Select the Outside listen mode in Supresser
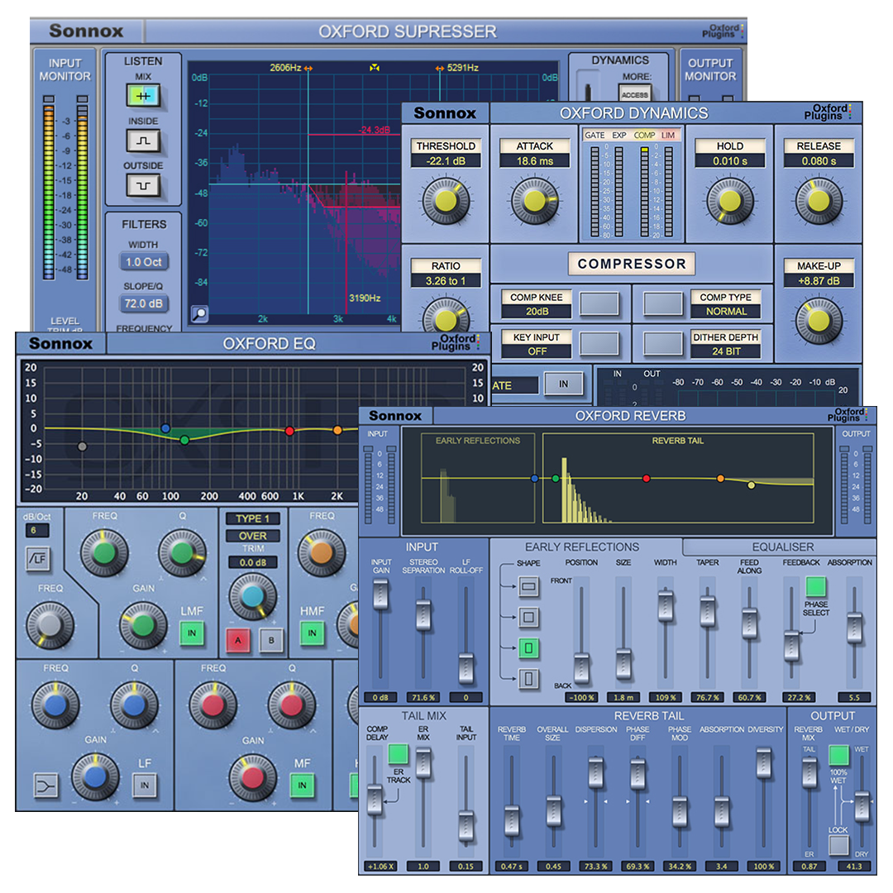893x893 pixels. 143,185
